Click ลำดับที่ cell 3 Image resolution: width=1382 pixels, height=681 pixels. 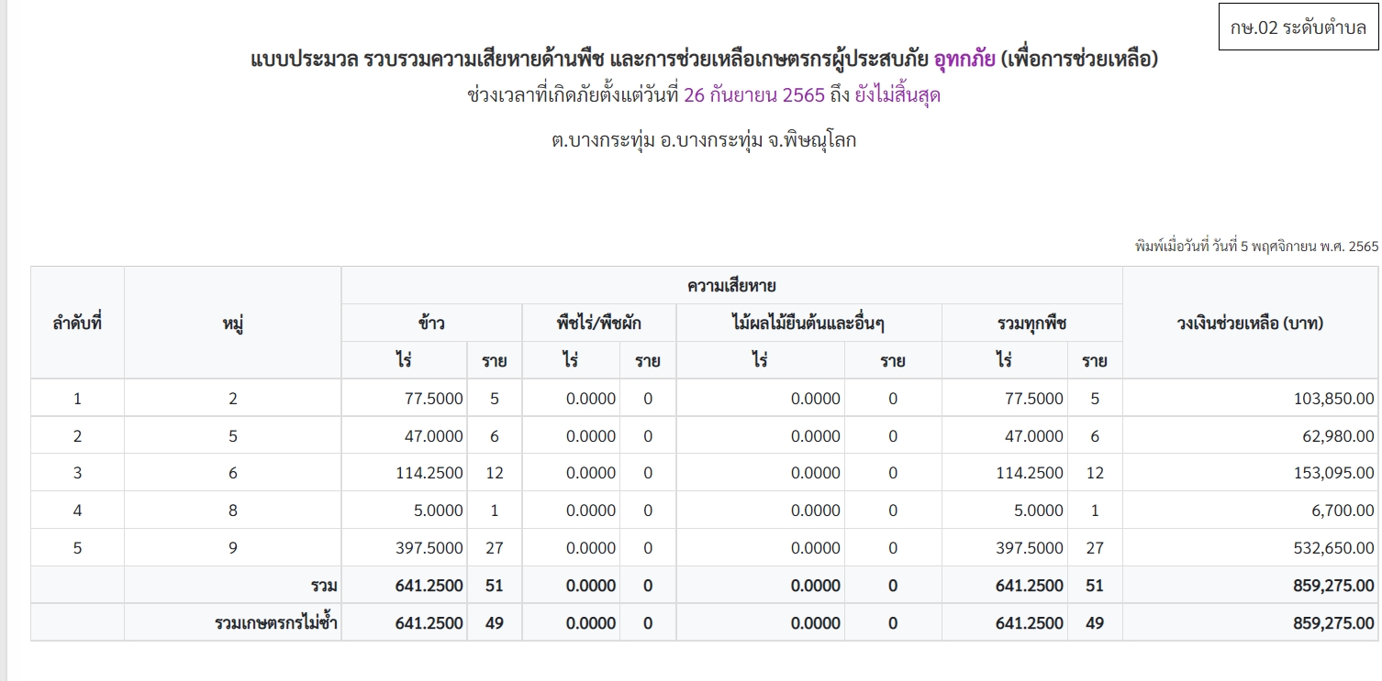point(77,473)
